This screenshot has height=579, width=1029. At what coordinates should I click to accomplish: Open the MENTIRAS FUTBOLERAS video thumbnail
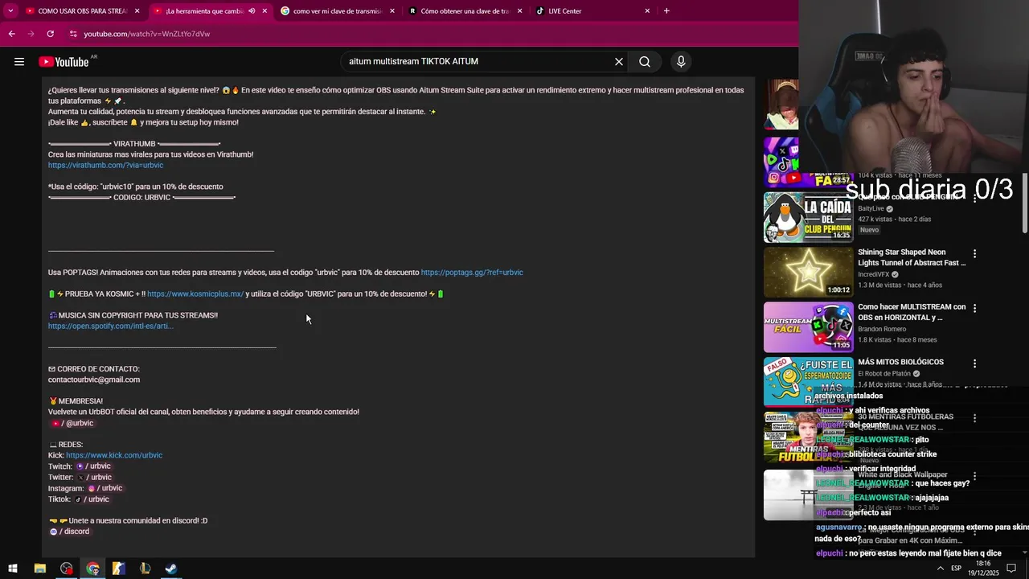point(808,437)
